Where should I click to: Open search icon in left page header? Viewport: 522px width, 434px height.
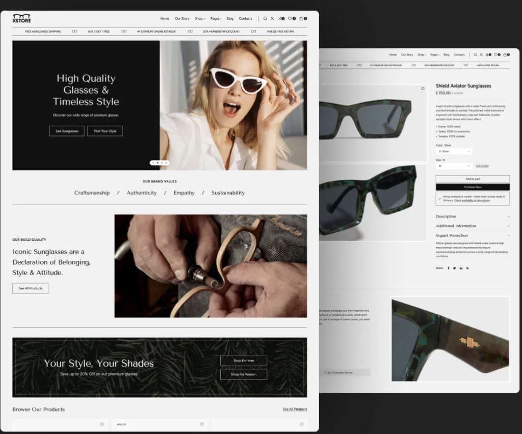pyautogui.click(x=265, y=19)
